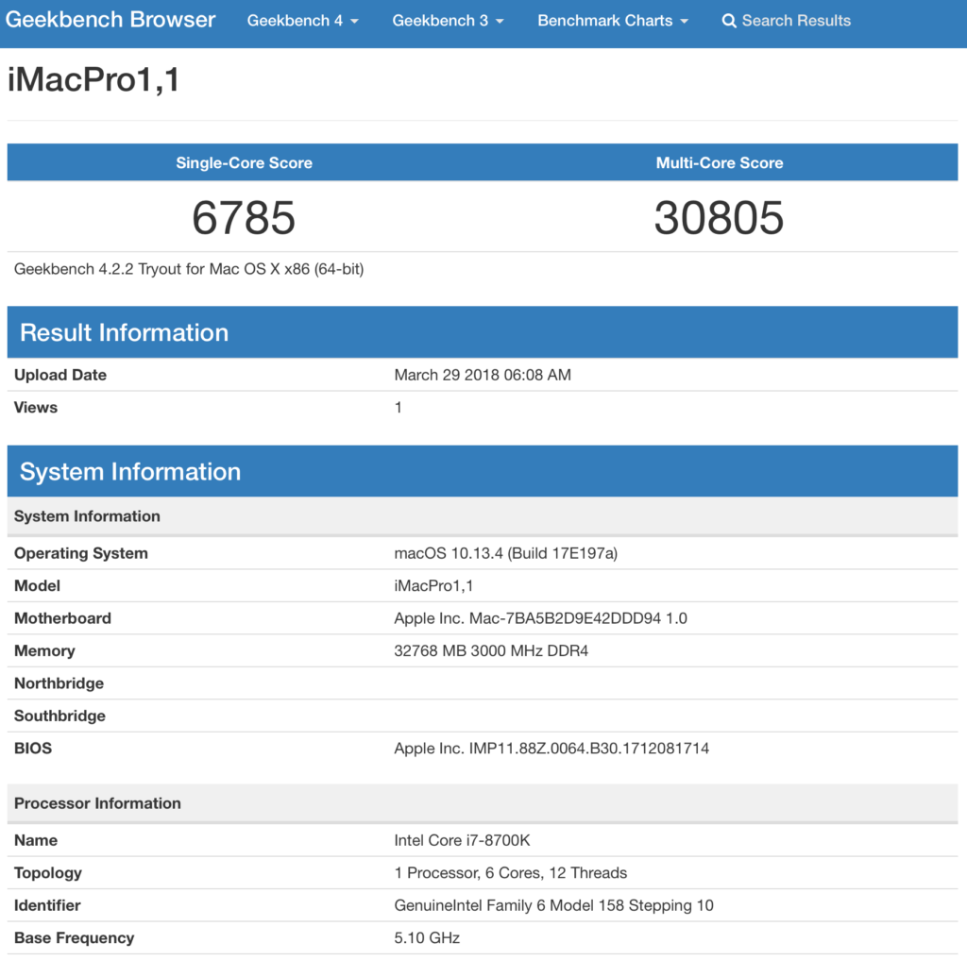Select the Multi-Core Score header
This screenshot has height=960, width=967.
[x=720, y=162]
